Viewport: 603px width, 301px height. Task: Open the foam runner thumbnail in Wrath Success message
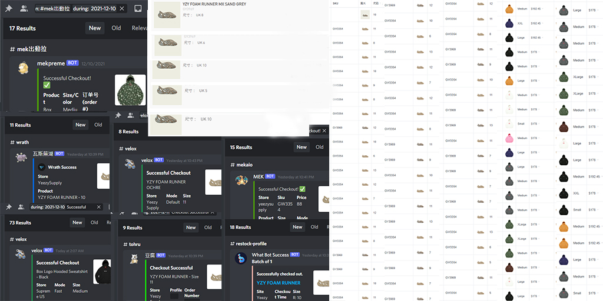(x=103, y=176)
